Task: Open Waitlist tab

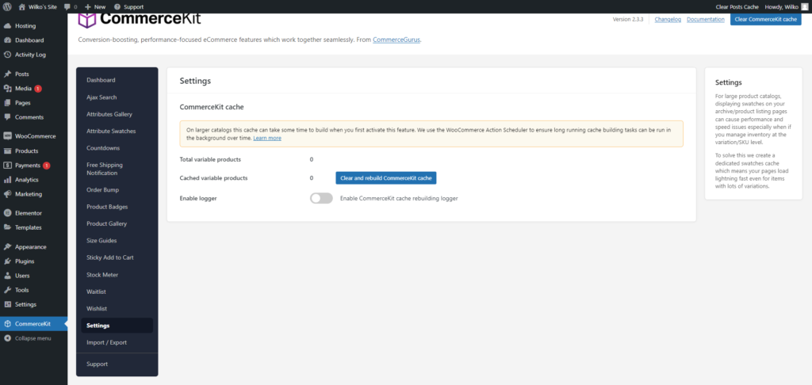Action: [x=96, y=292]
